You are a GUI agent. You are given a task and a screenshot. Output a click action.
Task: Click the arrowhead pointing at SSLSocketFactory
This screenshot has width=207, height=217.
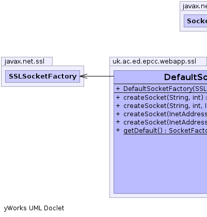(84, 76)
